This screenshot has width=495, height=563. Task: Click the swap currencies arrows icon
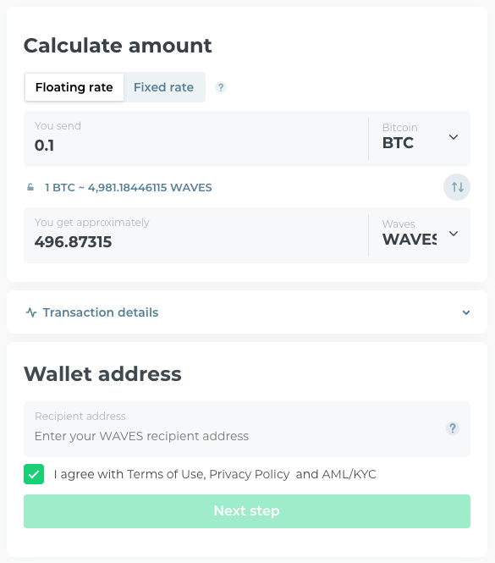457,187
